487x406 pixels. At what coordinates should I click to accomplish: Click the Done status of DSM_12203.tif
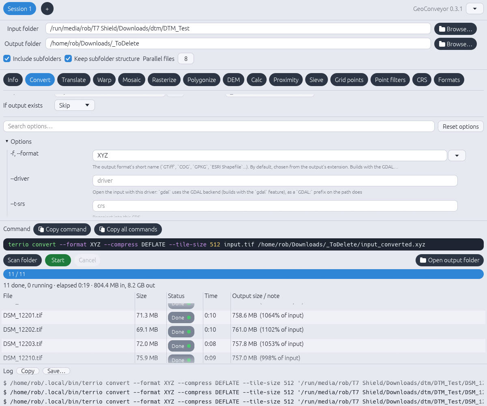click(x=181, y=346)
